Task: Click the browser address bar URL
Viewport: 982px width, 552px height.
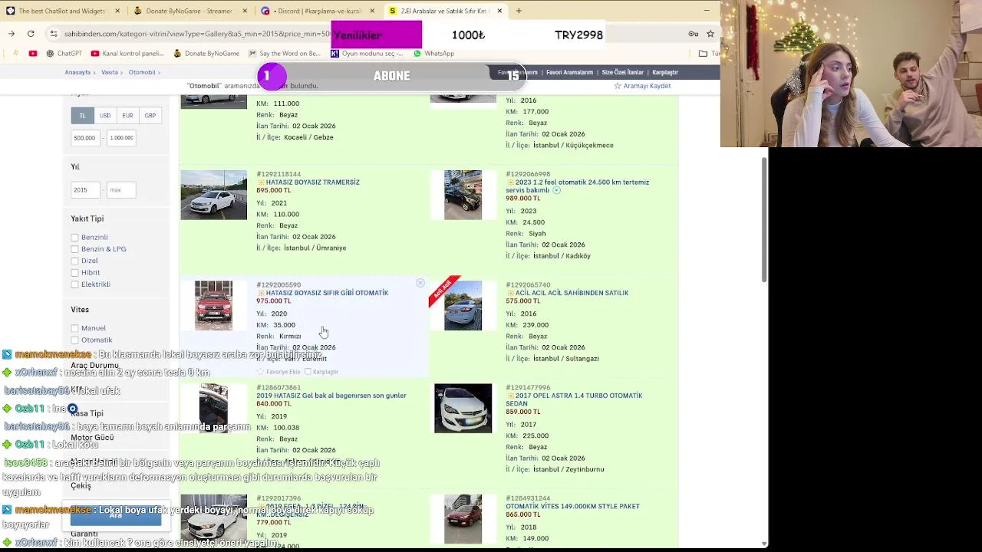Action: coord(196,34)
